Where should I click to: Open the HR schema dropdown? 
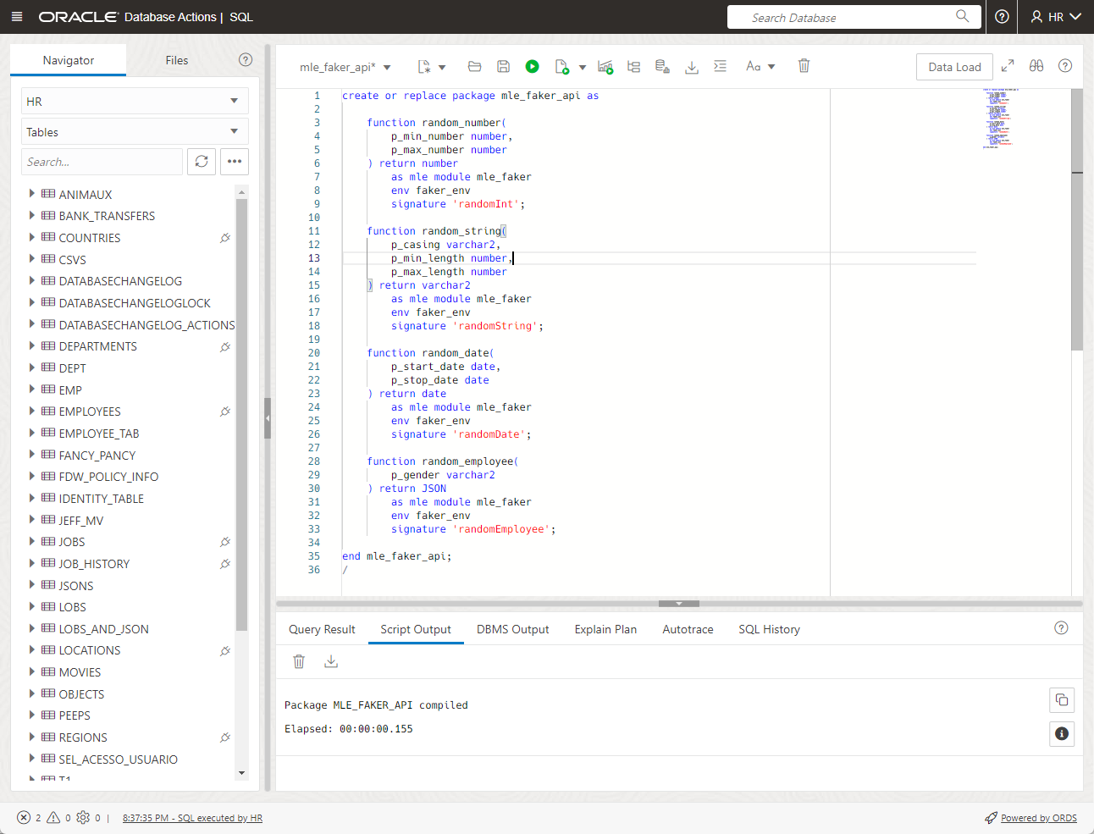135,102
